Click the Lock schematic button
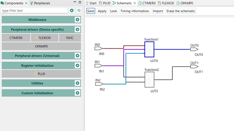This screenshot has width=234, height=131. 113,11
